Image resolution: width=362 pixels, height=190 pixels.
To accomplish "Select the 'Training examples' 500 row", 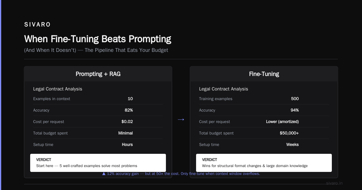I will (x=264, y=99).
